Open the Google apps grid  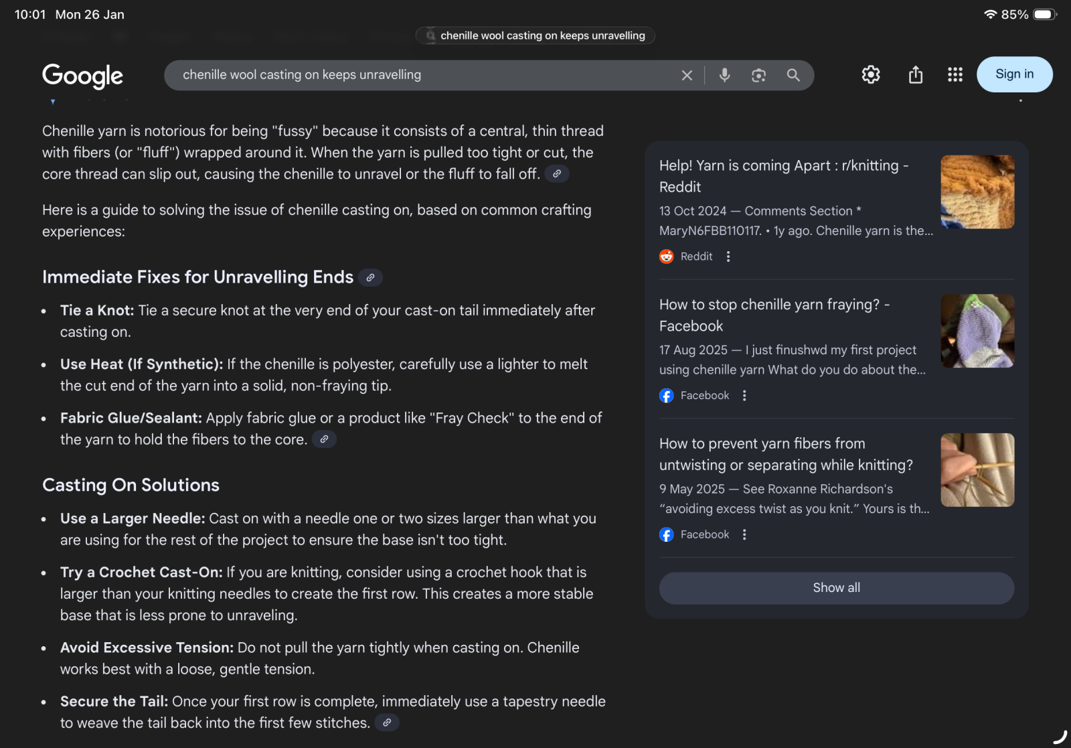click(x=955, y=74)
